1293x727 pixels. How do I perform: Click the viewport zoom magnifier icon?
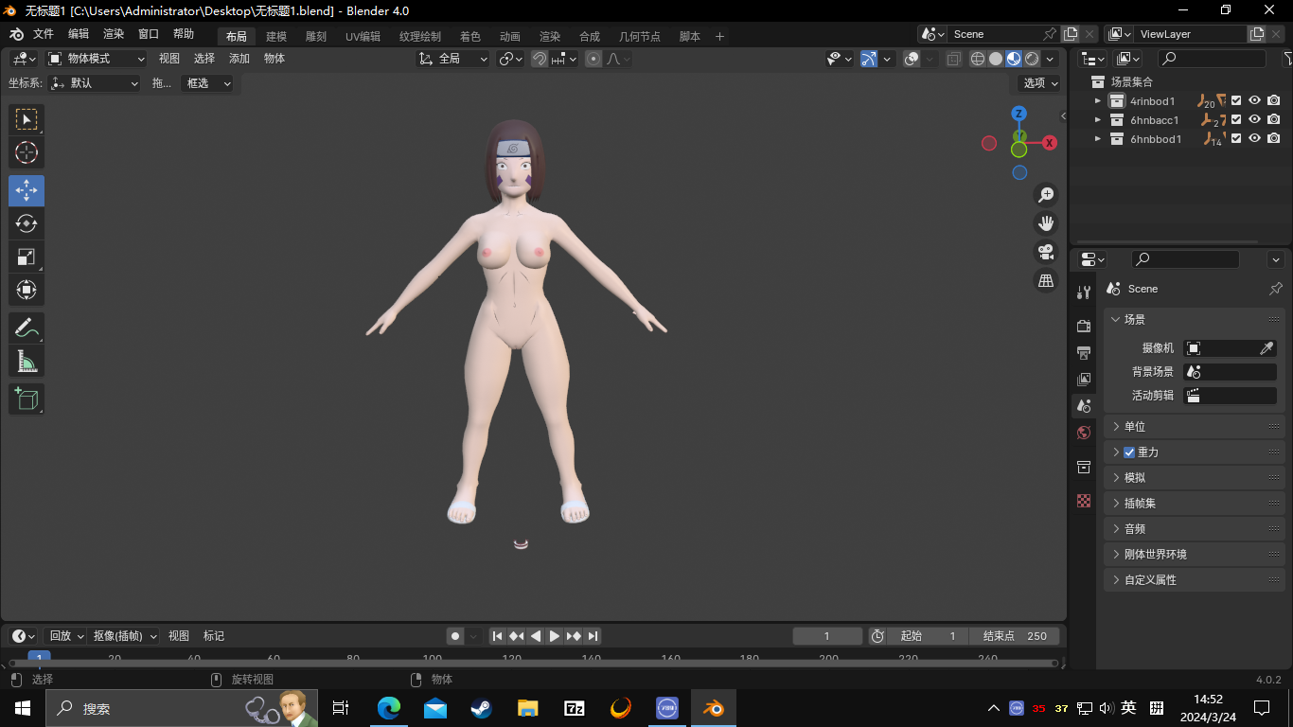[1046, 195]
